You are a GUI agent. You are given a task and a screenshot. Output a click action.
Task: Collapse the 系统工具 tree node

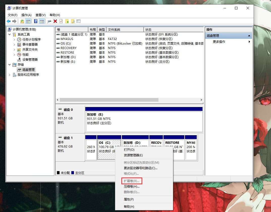[x=9, y=34]
